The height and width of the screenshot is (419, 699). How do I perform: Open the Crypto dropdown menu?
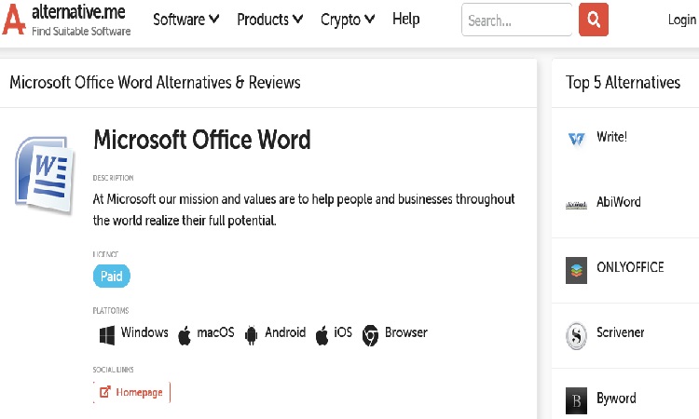click(348, 20)
